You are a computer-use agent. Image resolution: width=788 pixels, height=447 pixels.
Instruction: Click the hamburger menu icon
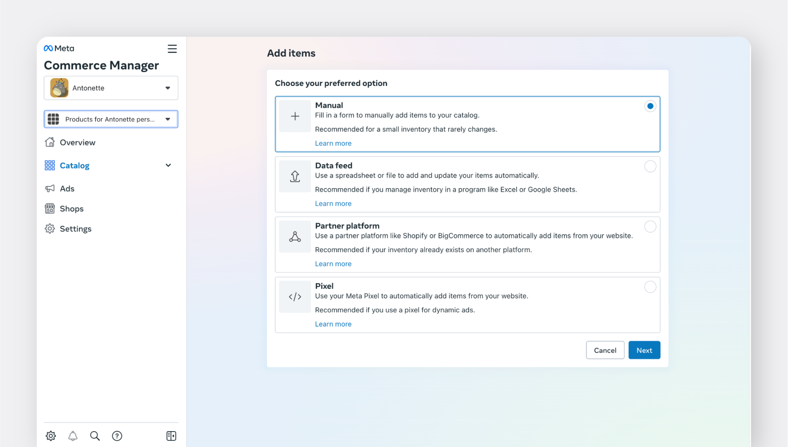click(x=172, y=49)
